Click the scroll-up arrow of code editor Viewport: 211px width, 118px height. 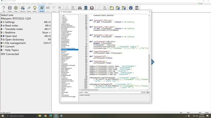[x=149, y=16]
